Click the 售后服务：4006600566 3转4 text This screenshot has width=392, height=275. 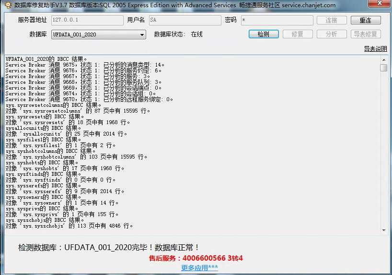tap(196, 258)
